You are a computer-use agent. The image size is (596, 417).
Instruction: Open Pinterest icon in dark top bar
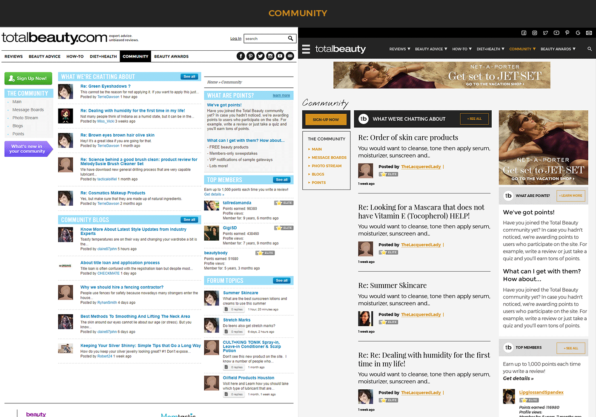point(567,33)
